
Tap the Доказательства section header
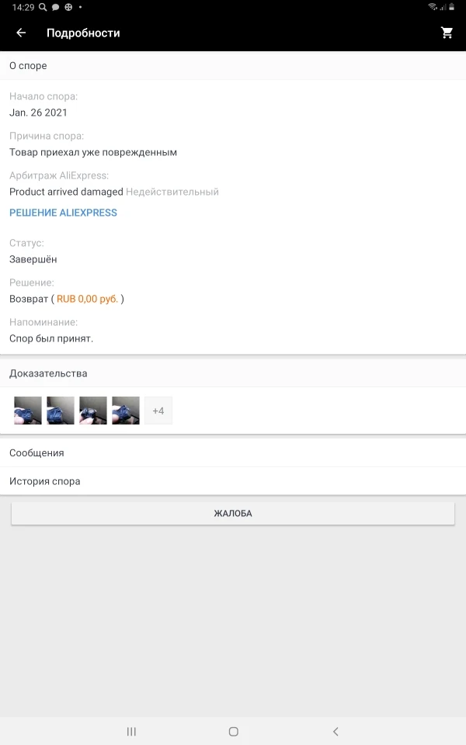tap(233, 373)
